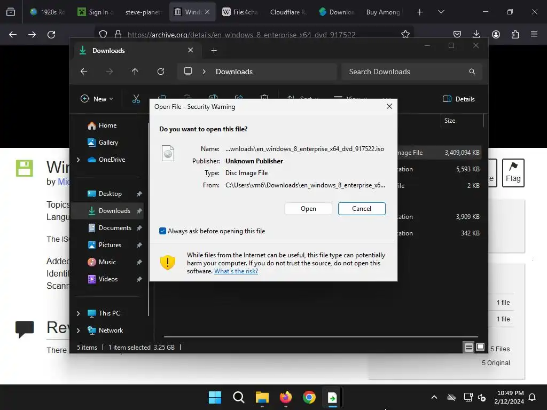Select the 342 KB file row
This screenshot has height=410, width=547.
[440, 233]
